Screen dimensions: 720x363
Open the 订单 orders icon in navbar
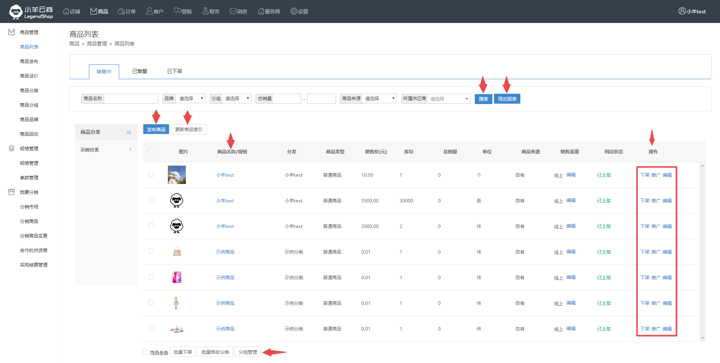[x=121, y=11]
